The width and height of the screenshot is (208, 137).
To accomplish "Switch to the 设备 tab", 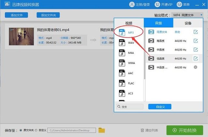I will coord(188,23).
